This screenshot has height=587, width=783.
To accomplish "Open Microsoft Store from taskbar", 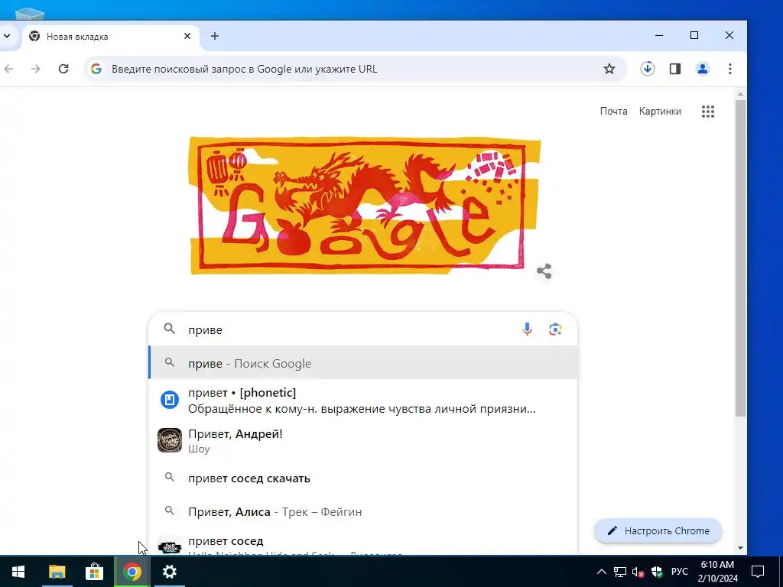I will point(94,572).
